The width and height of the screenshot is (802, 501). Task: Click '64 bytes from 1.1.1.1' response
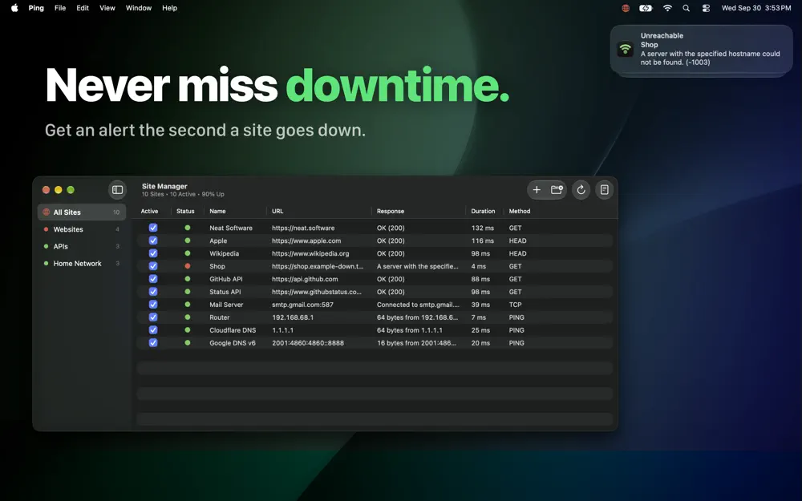pos(409,330)
